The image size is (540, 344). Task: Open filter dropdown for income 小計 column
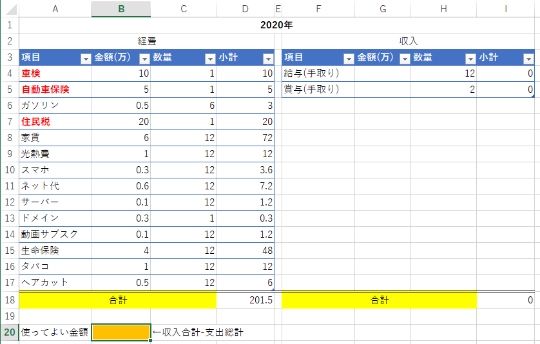(528, 59)
